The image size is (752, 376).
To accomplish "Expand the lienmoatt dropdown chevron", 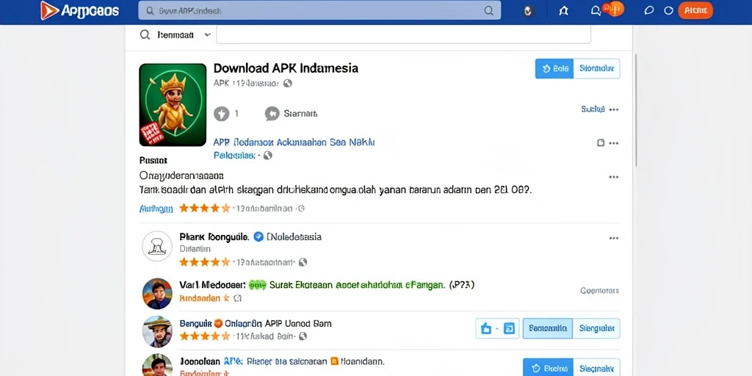I will click(x=207, y=35).
